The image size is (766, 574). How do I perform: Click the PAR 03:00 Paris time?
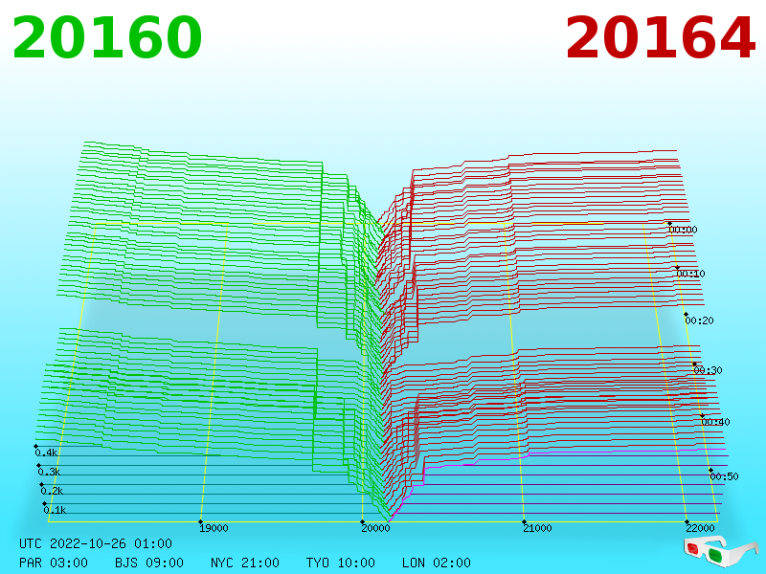click(x=54, y=563)
